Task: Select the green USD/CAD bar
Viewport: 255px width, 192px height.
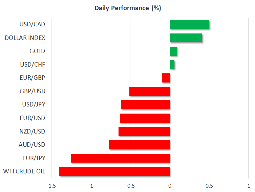Action: [x=189, y=25]
